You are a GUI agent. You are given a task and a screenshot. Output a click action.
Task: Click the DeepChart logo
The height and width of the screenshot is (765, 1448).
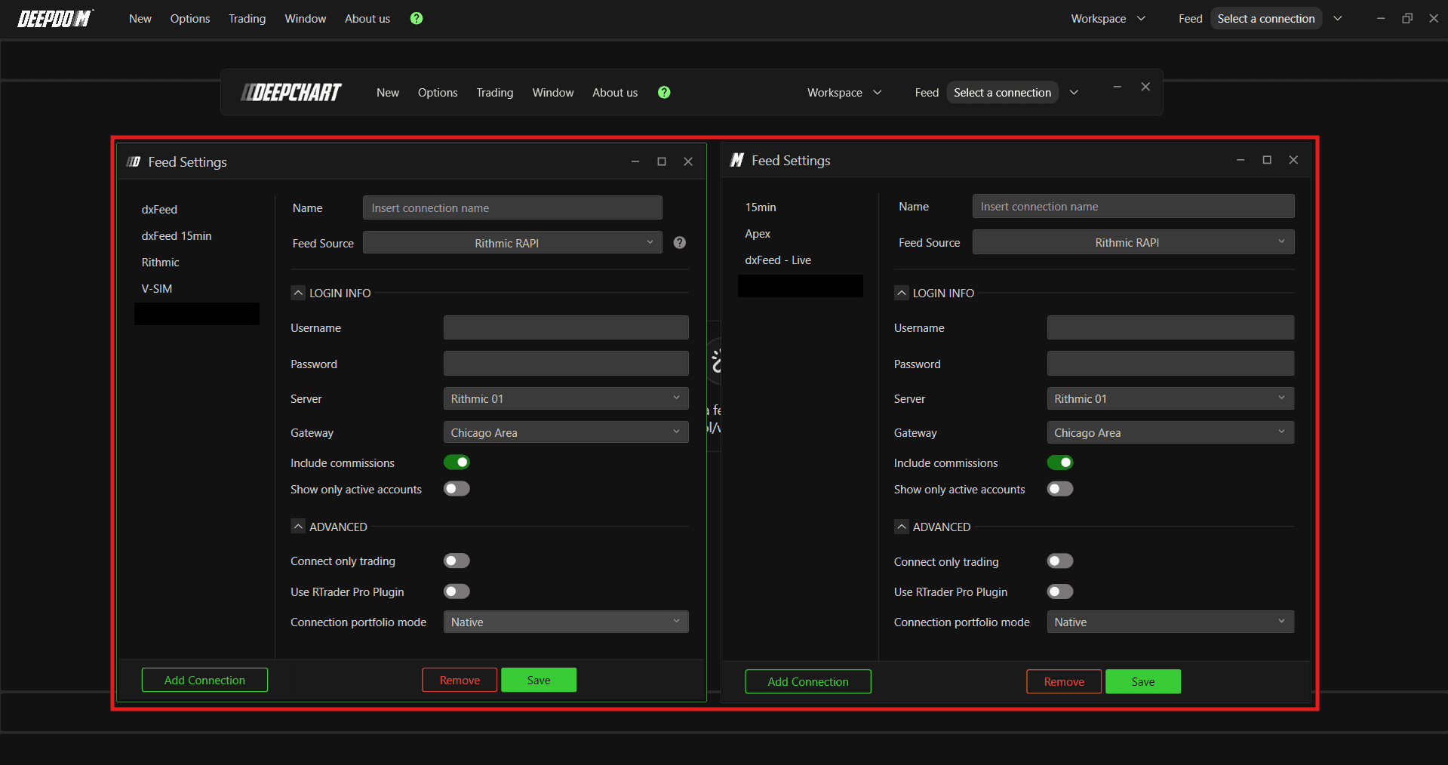coord(291,92)
